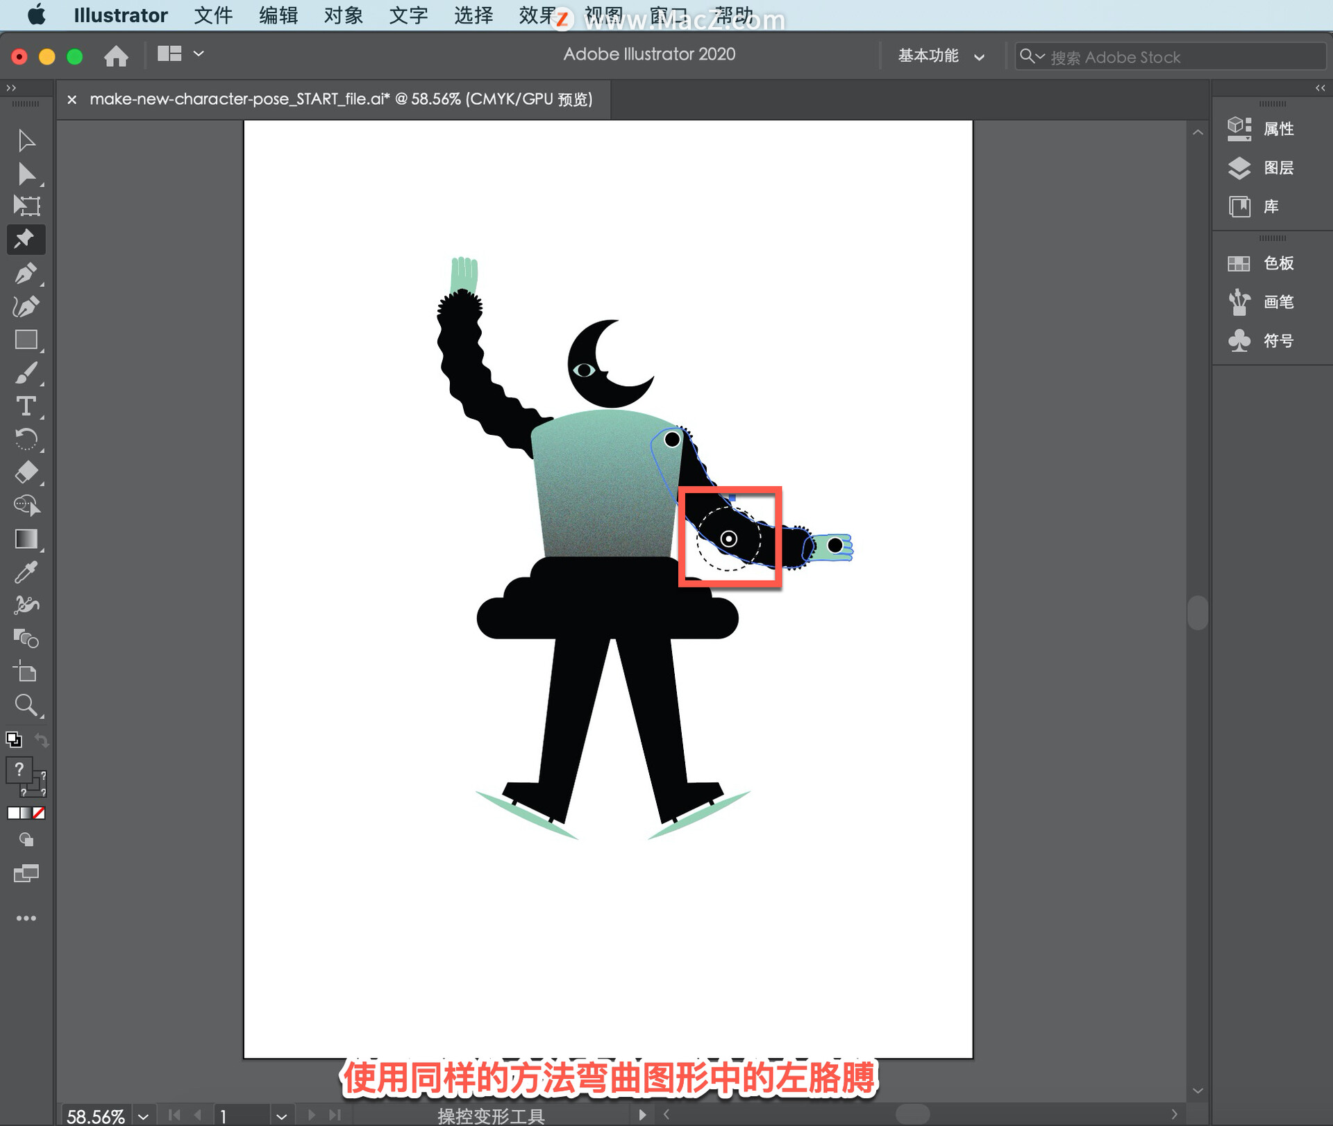Open the 文件 File menu
The image size is (1333, 1126).
213,15
